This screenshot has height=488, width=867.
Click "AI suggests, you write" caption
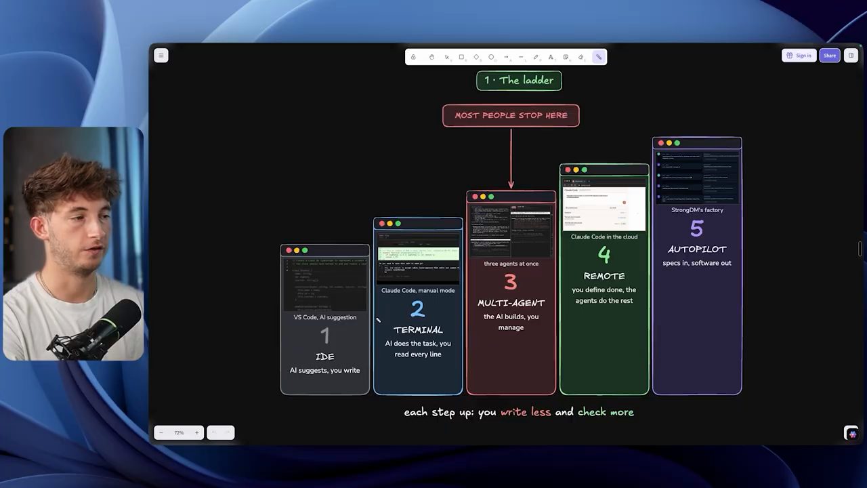pyautogui.click(x=325, y=370)
